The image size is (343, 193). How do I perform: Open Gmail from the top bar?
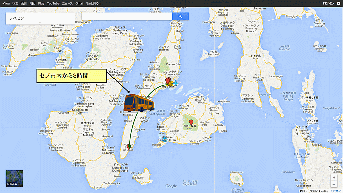(x=79, y=3)
